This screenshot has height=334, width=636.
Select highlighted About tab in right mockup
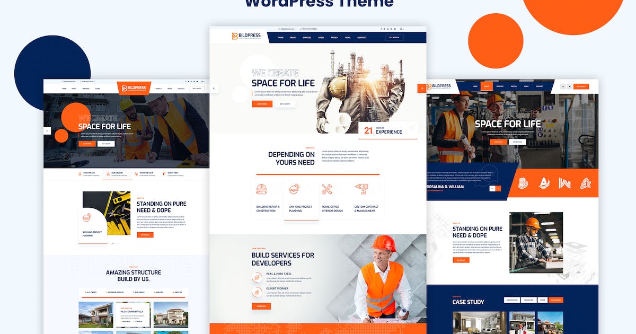[487, 86]
